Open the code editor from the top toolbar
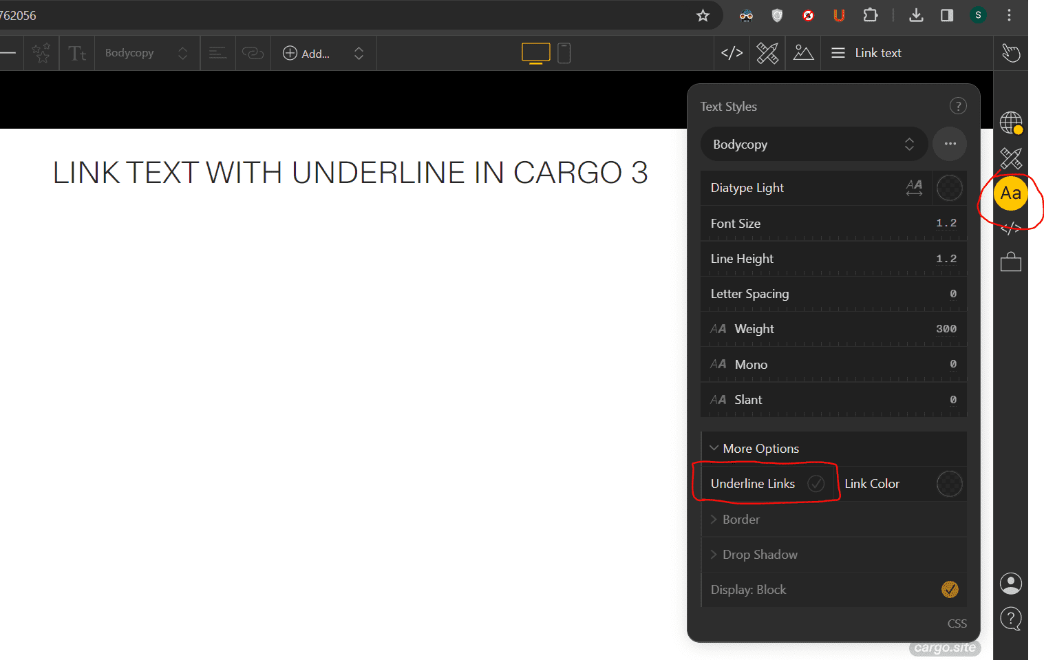This screenshot has width=1044, height=660. click(x=731, y=52)
